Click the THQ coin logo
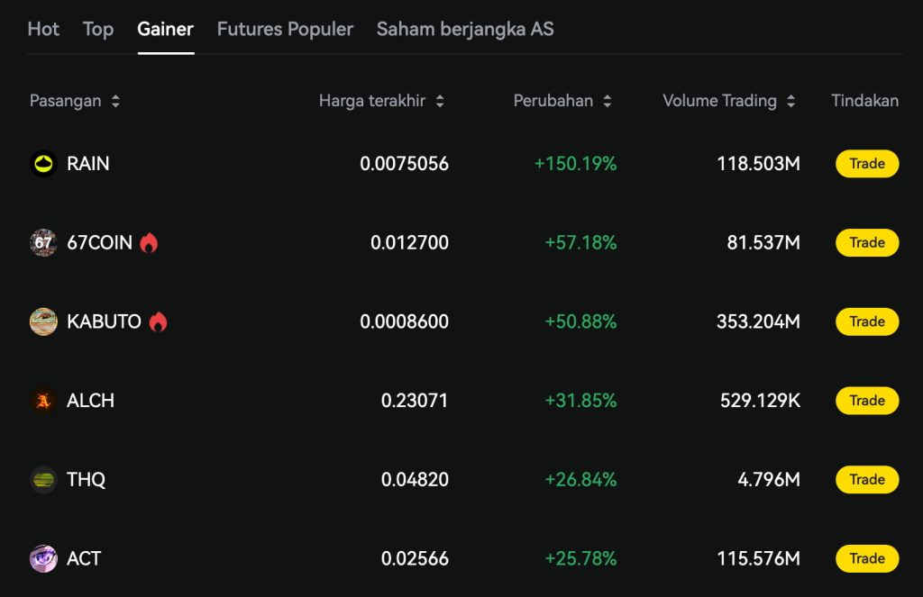The image size is (923, 597). coord(42,479)
